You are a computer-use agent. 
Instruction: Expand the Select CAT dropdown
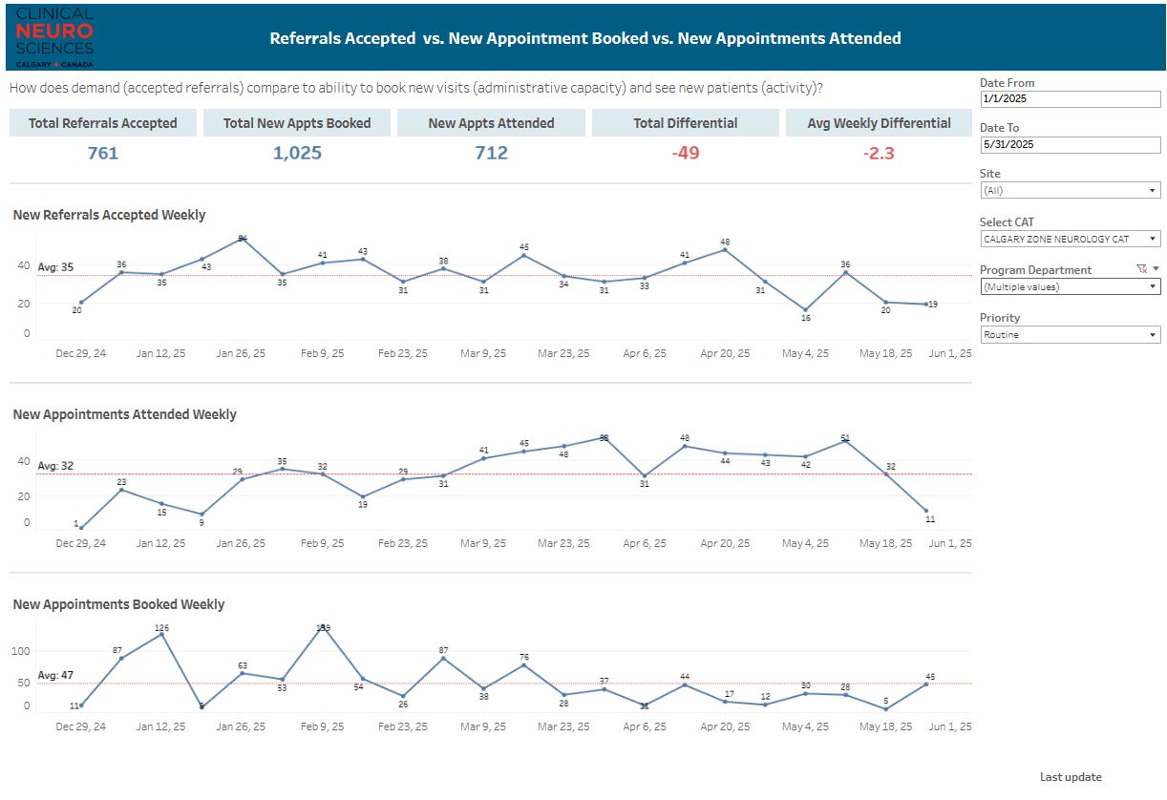pyautogui.click(x=1070, y=239)
